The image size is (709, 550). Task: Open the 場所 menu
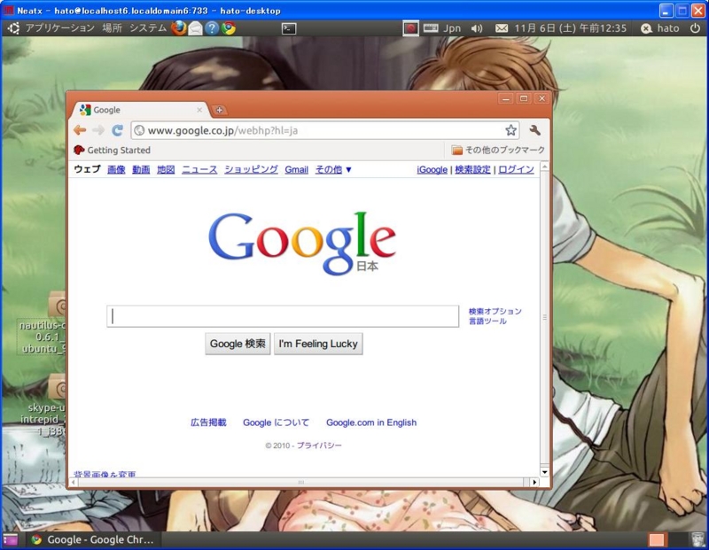tap(113, 28)
